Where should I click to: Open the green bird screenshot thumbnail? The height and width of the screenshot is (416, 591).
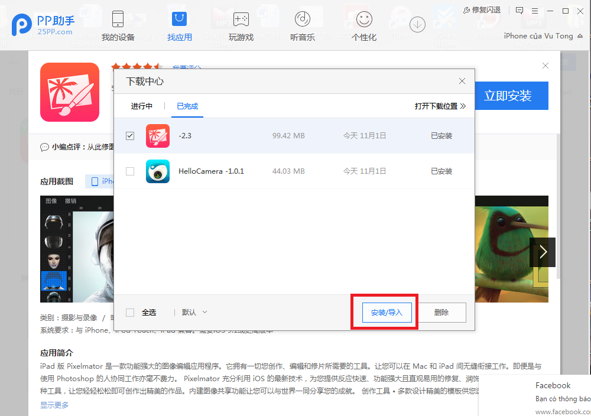tap(511, 249)
